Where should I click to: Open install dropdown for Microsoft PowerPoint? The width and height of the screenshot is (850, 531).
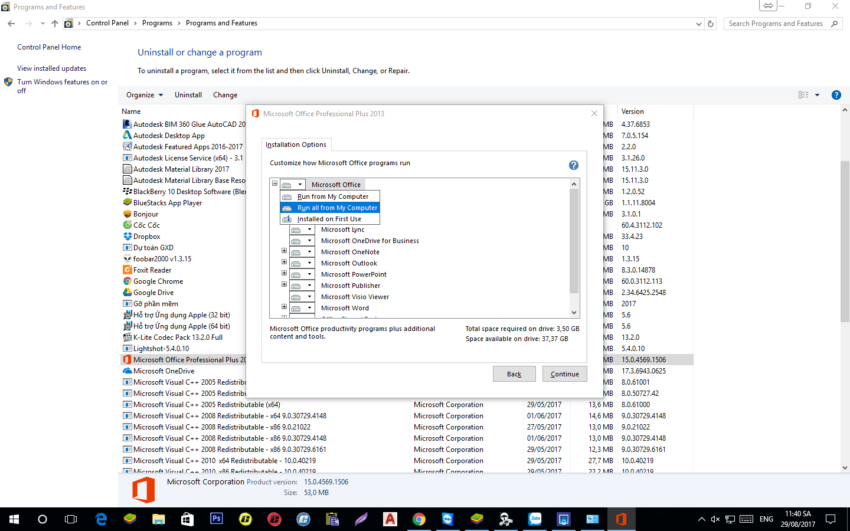tap(309, 274)
